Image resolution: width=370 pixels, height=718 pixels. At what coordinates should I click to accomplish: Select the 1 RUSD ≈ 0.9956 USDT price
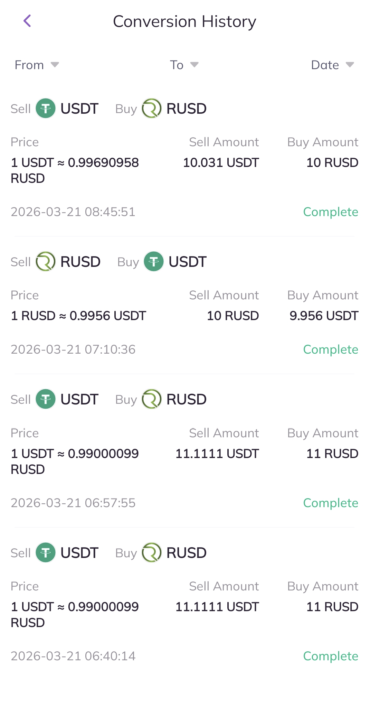coord(78,316)
